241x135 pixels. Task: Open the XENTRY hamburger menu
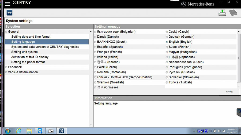[x=7, y=4]
